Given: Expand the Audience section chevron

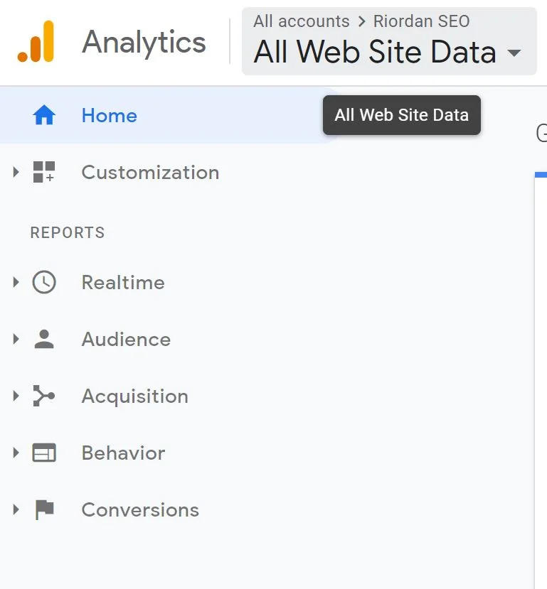Looking at the screenshot, I should (16, 339).
